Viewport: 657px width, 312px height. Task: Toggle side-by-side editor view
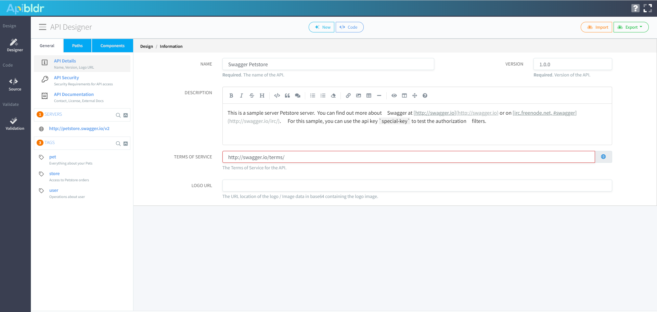point(404,96)
